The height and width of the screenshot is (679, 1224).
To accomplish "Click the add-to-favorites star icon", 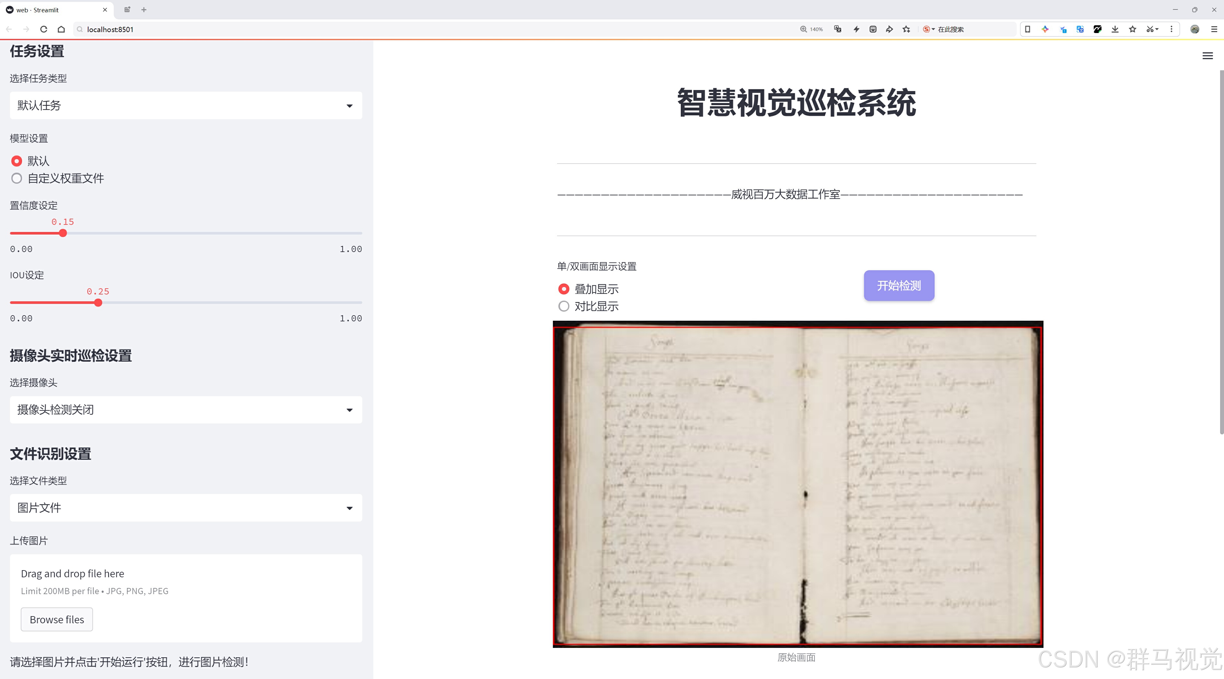I will (906, 29).
